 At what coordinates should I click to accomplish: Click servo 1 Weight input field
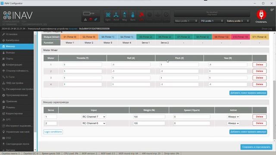[149, 117]
